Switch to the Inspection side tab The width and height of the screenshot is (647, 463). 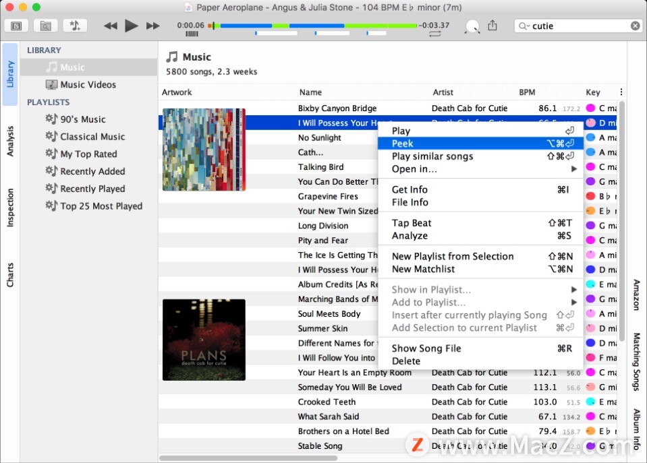click(10, 208)
